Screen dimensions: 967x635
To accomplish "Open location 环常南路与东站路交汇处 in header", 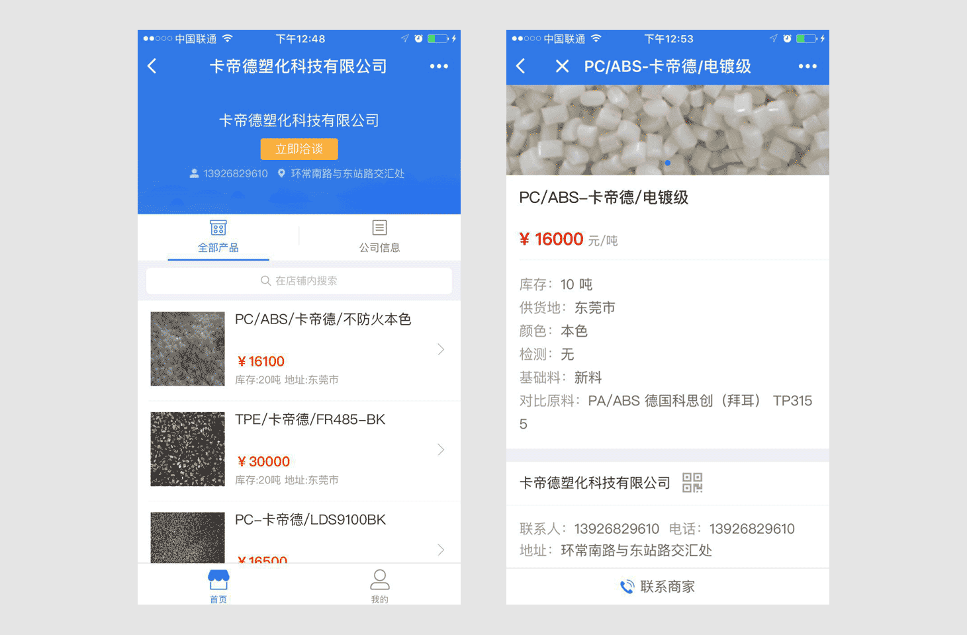I will pos(347,173).
